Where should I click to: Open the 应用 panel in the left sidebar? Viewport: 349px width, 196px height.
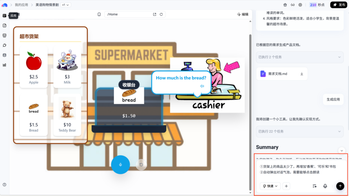point(4,15)
